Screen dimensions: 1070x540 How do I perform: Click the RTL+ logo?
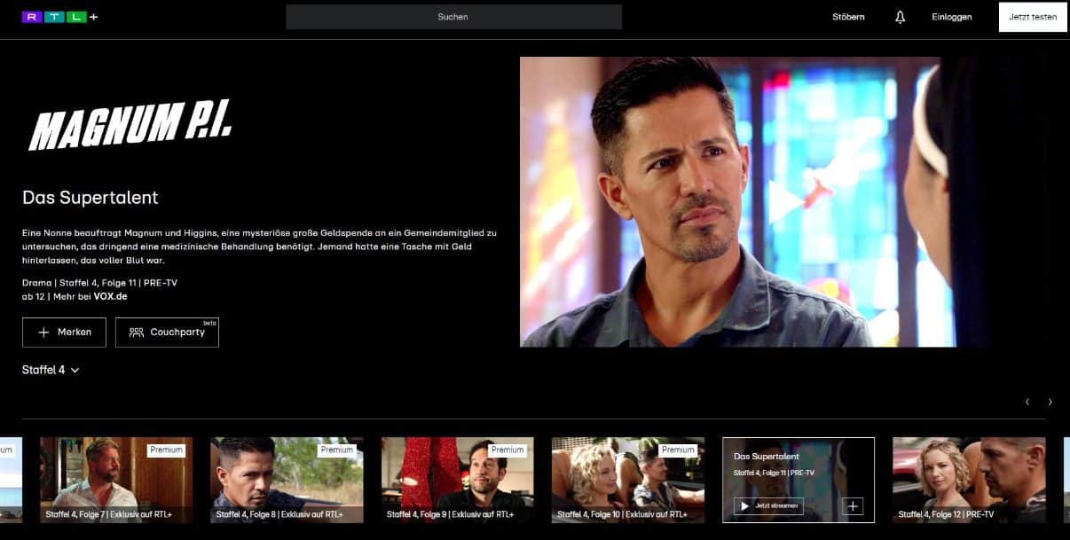(59, 17)
